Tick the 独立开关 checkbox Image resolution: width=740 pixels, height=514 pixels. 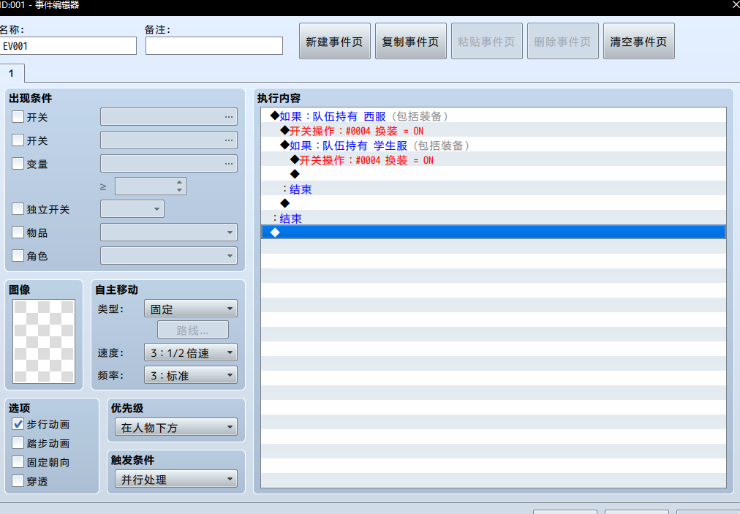click(x=18, y=208)
